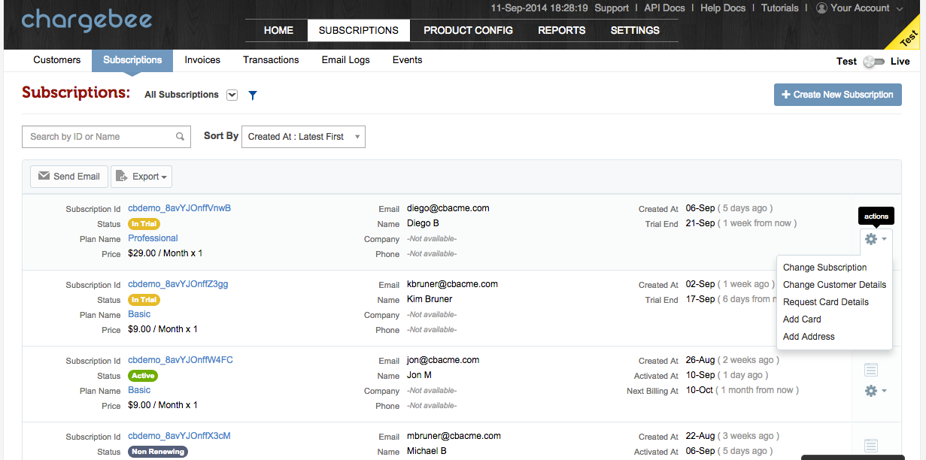Click the name Kim Bruner
This screenshot has width=926, height=460.
tap(430, 299)
